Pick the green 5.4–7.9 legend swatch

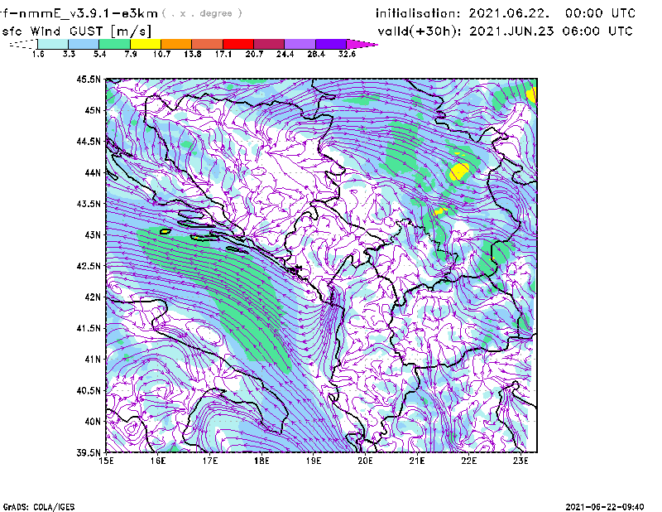114,44
